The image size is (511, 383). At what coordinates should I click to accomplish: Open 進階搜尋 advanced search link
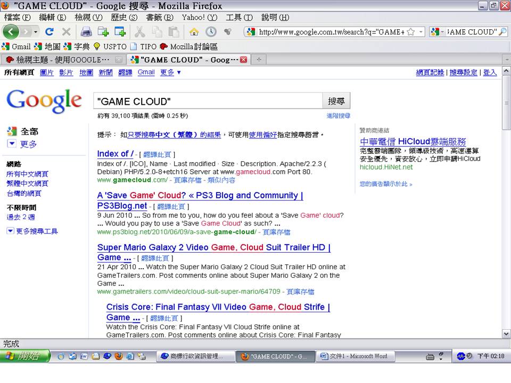click(x=339, y=115)
